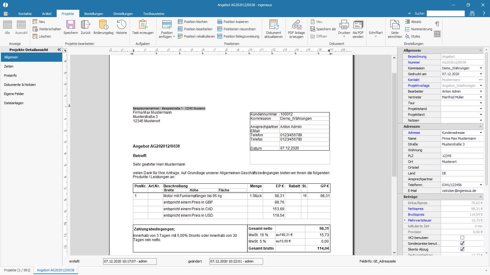
Task: Click the table grid icon in Einstellungen
Action: click(x=437, y=34)
